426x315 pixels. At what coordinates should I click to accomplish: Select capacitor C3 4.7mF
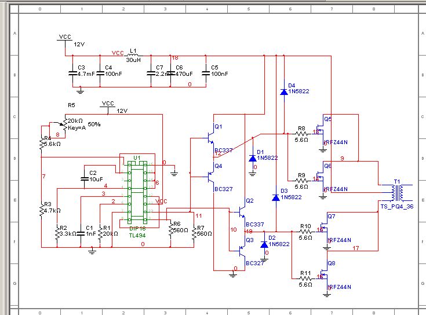(x=72, y=74)
